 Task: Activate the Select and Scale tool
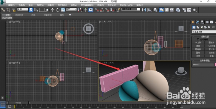63,10
